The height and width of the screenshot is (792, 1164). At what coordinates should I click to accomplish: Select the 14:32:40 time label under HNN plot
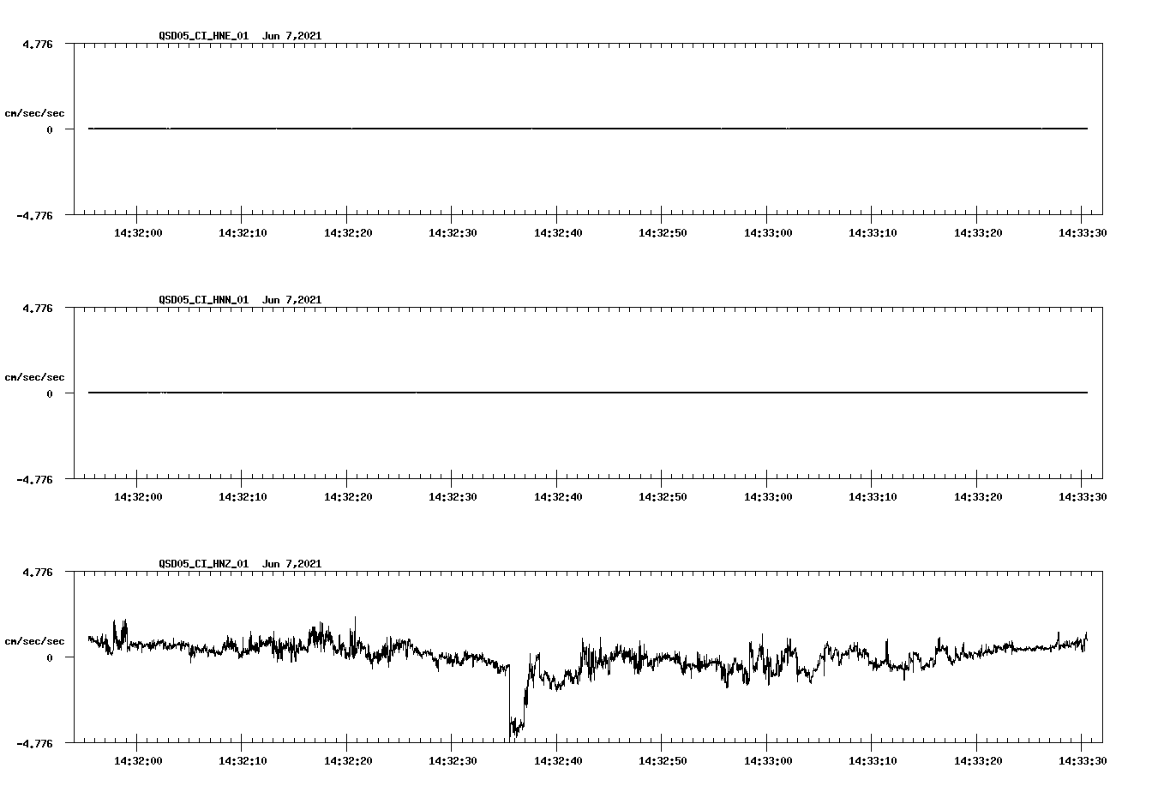[558, 496]
